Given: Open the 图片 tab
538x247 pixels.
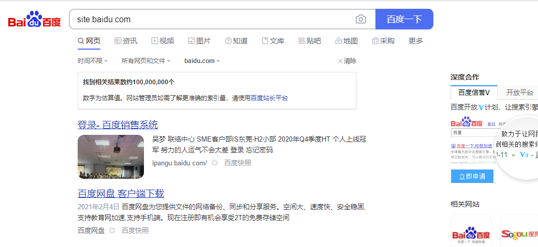Looking at the screenshot, I should 199,41.
